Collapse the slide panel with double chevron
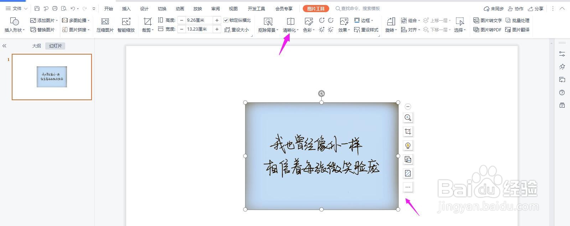 pyautogui.click(x=4, y=46)
